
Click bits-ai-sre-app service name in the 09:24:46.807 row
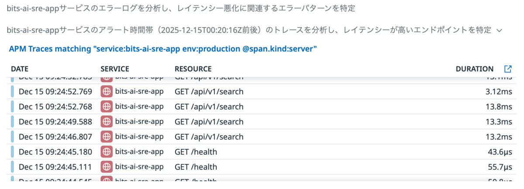139,137
